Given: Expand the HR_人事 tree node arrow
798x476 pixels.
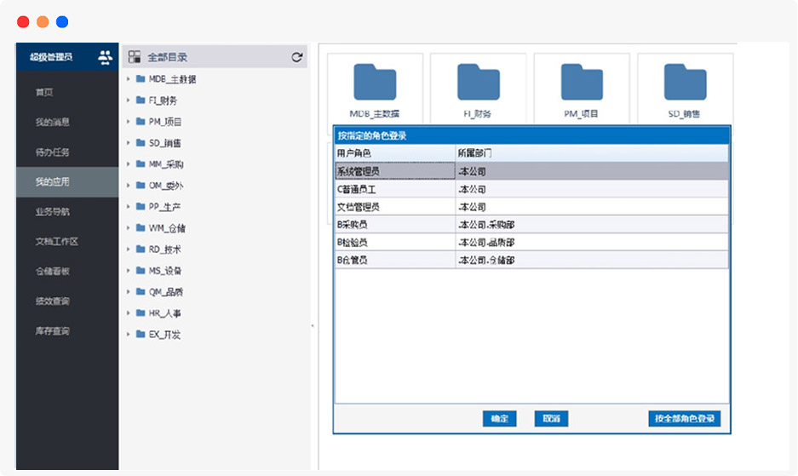Looking at the screenshot, I should (128, 313).
